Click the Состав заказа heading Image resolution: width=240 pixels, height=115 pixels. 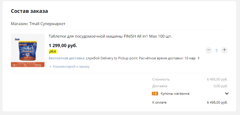coord(29,11)
